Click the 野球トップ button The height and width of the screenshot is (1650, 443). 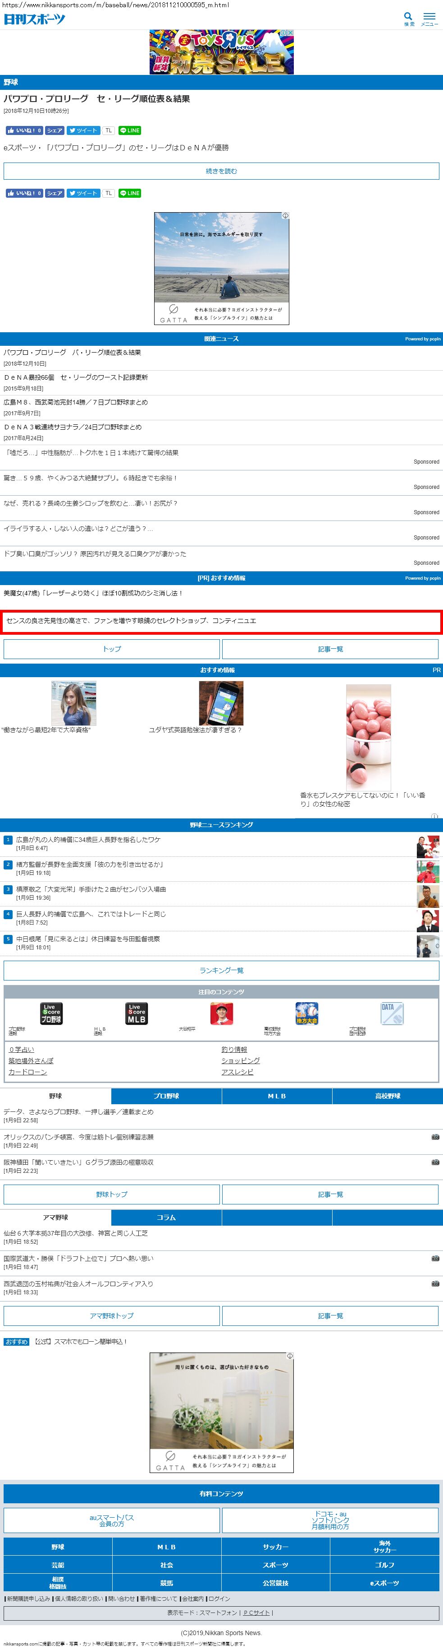click(112, 1194)
